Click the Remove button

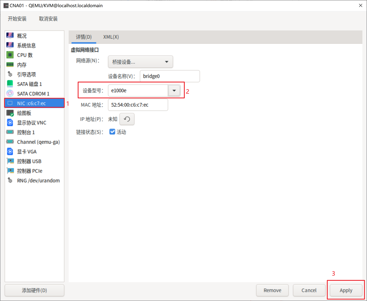(x=272, y=290)
